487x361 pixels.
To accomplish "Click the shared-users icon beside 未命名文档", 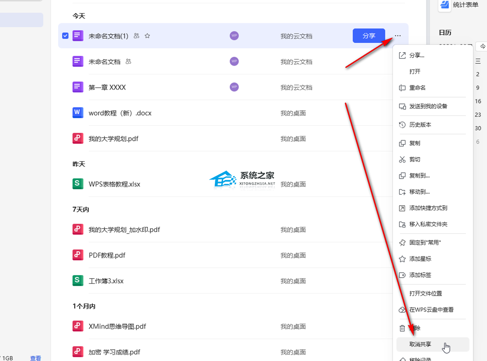I will pos(128,62).
